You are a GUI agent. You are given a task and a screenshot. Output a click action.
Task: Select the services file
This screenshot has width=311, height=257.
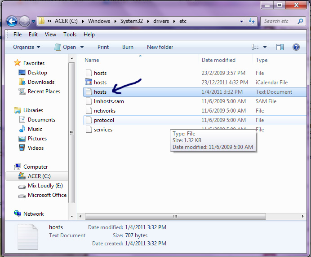pos(194,130)
